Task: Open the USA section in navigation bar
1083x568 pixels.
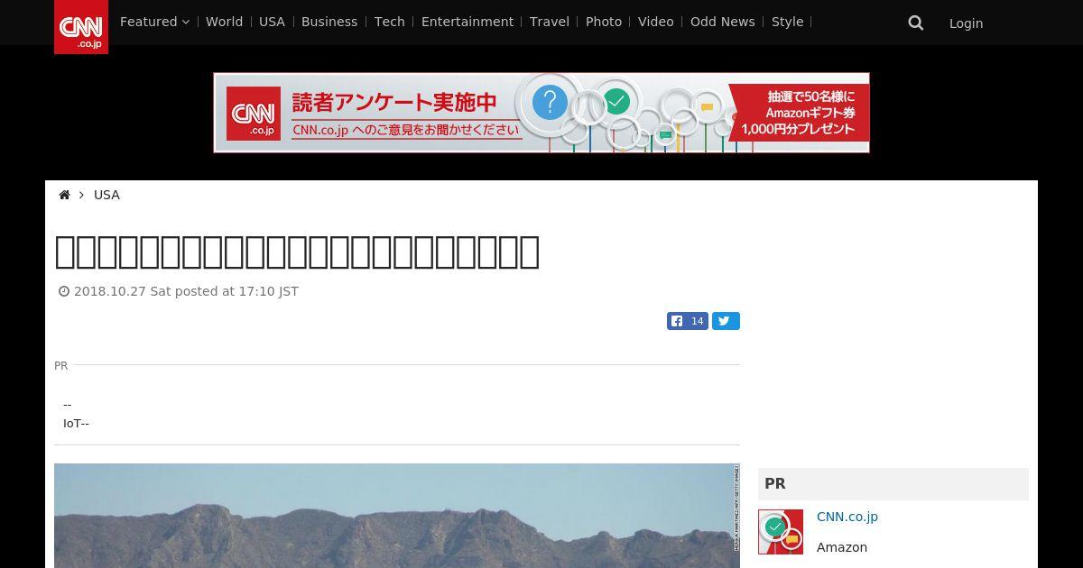Action: point(272,22)
